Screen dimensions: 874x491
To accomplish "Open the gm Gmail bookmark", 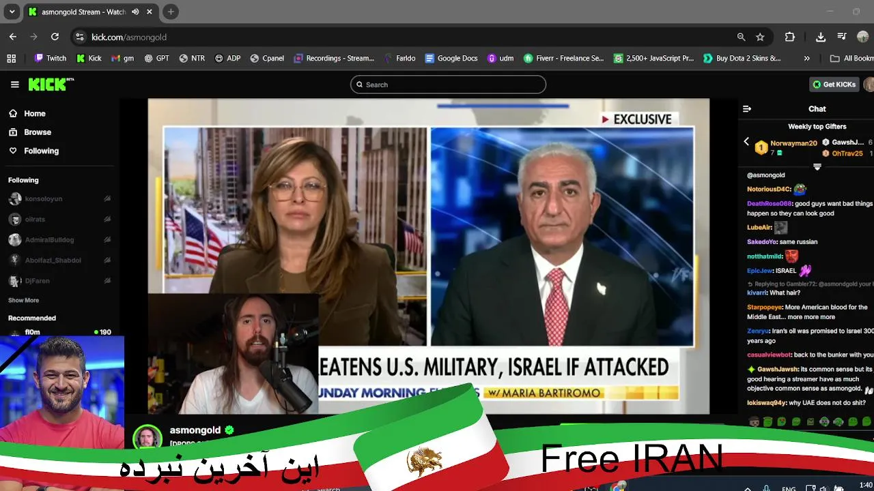I will pos(123,59).
